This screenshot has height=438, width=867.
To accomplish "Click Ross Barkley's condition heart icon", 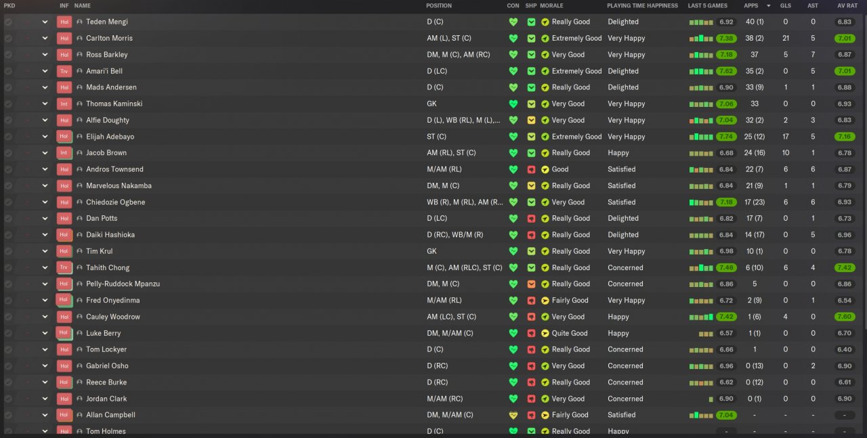I will click(x=513, y=55).
